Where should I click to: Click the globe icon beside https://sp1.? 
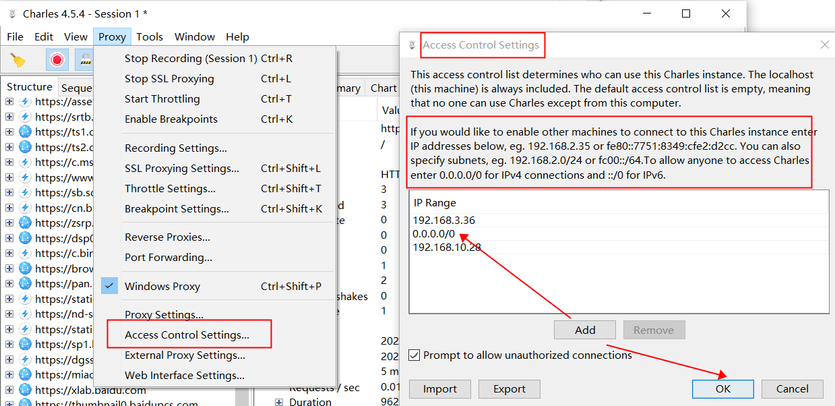pyautogui.click(x=26, y=344)
